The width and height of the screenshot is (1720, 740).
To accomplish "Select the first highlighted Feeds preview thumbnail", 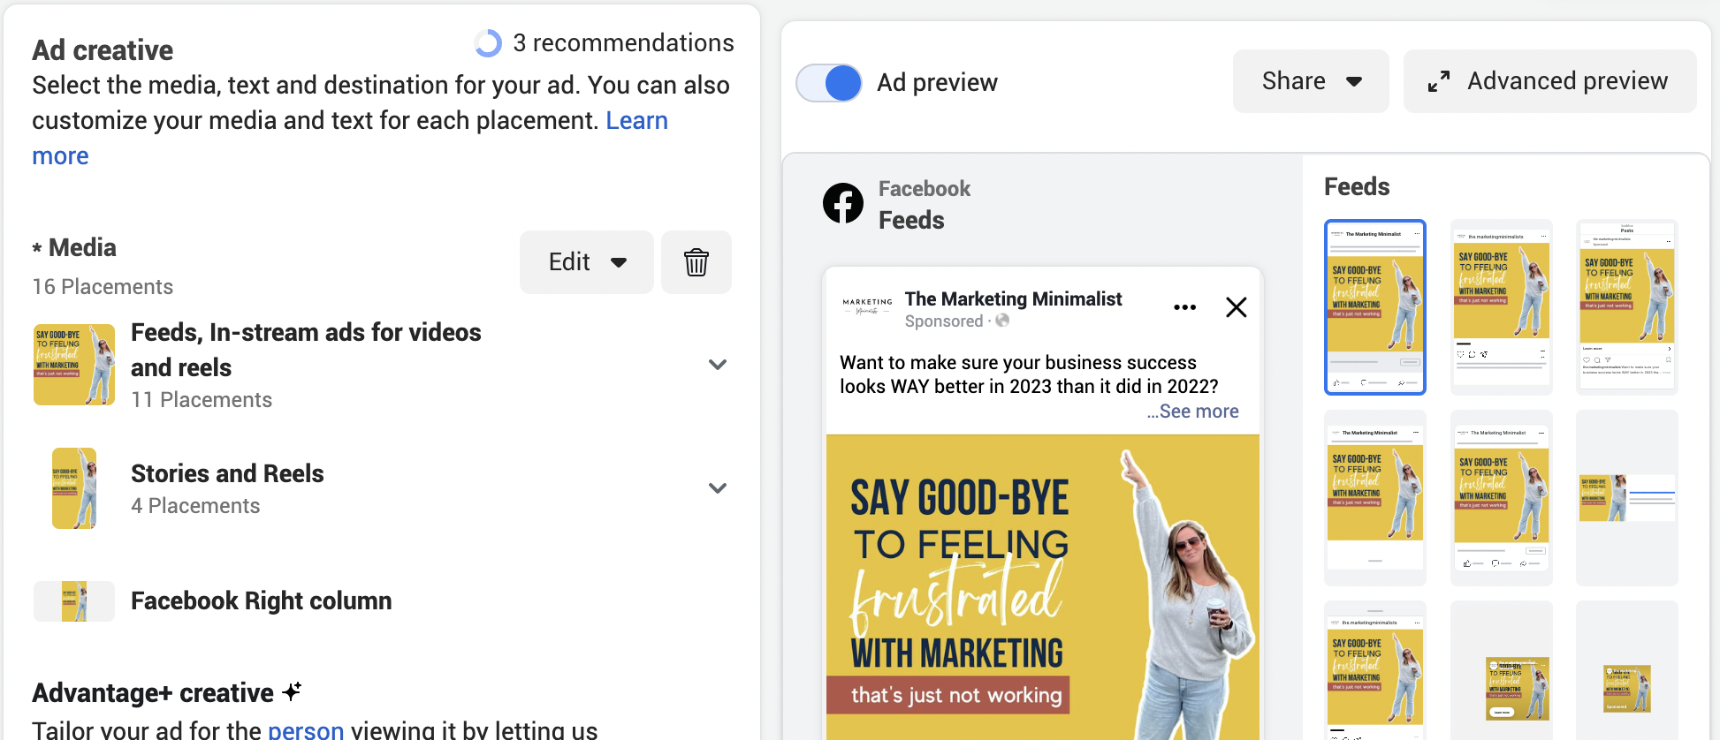I will click(x=1375, y=306).
